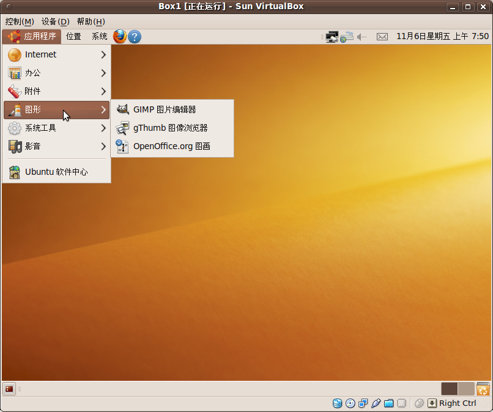
Task: Switch to the second workspace
Action: (x=466, y=389)
